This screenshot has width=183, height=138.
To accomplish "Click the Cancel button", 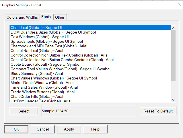I will click(42, 129).
